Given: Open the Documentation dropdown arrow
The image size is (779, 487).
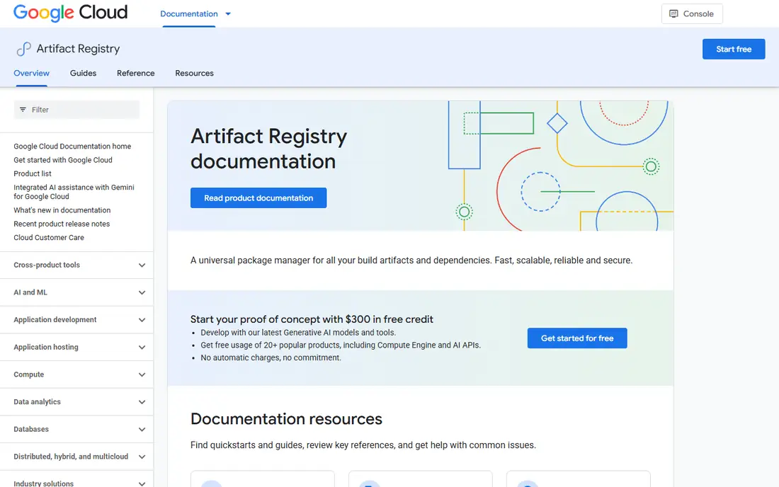Looking at the screenshot, I should [x=228, y=14].
